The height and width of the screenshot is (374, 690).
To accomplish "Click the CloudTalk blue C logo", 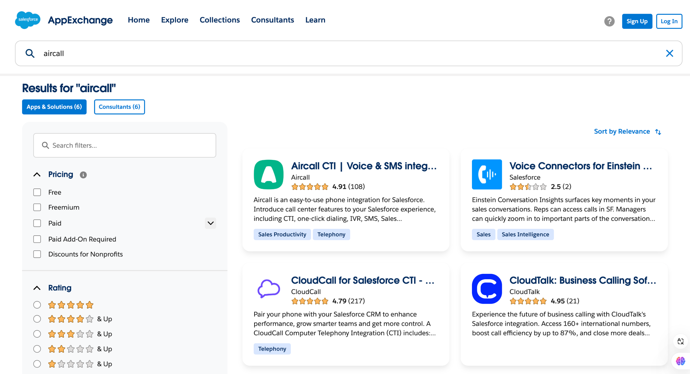I will pos(487,289).
